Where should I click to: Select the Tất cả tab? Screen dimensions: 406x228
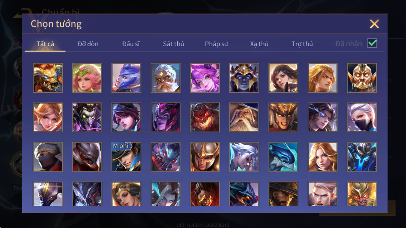pos(45,44)
